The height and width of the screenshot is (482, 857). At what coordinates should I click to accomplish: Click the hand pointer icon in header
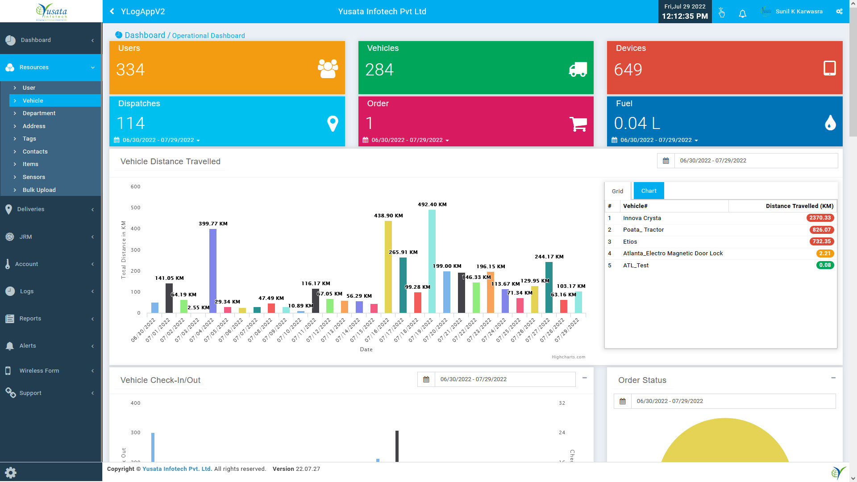point(721,12)
